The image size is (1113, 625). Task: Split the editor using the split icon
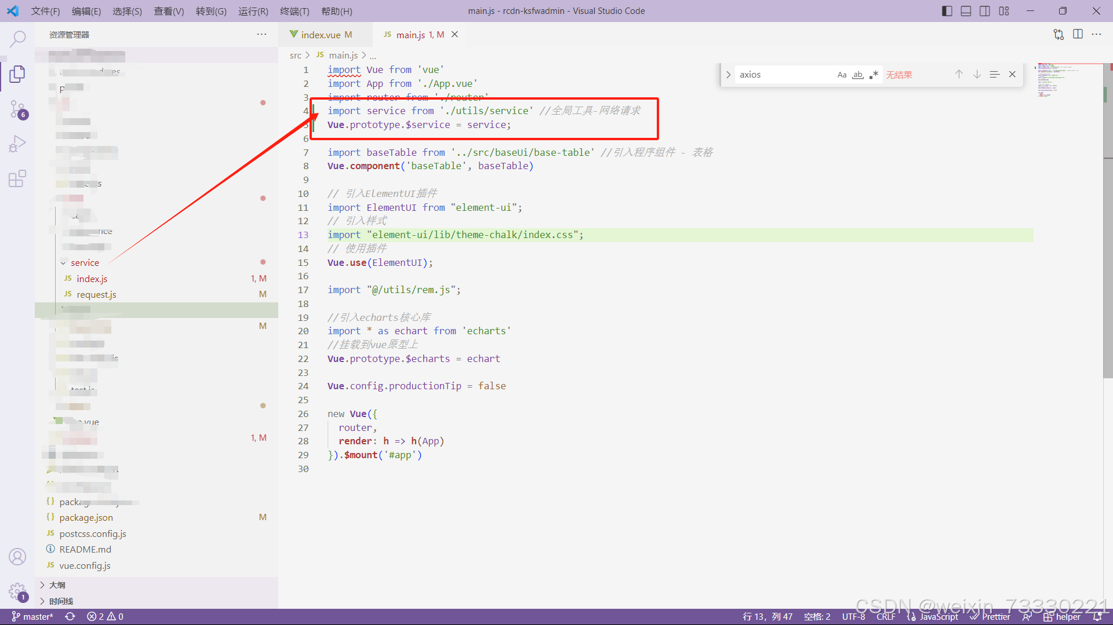point(1078,34)
